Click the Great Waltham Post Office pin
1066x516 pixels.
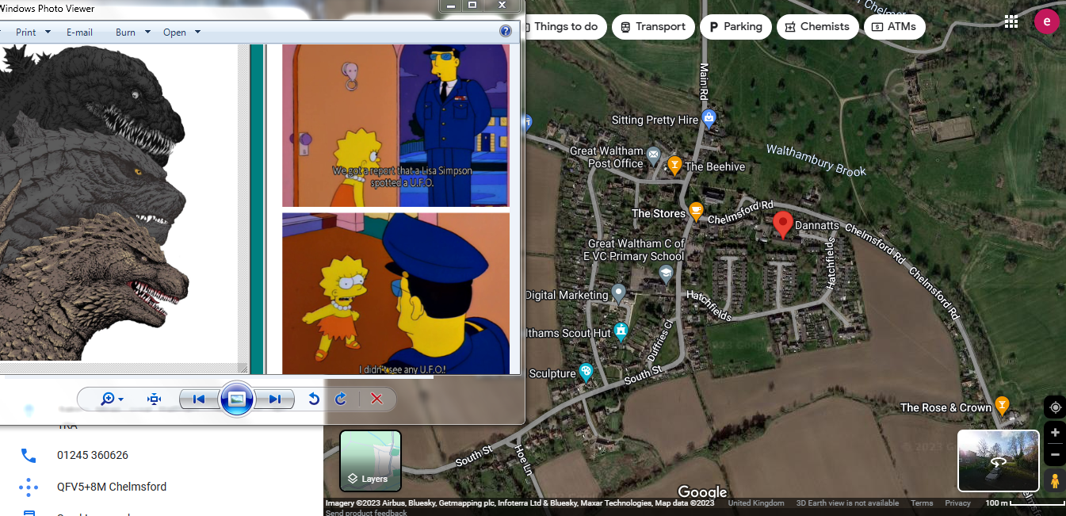click(x=653, y=155)
